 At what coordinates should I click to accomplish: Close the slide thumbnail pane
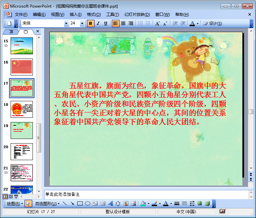[38, 31]
